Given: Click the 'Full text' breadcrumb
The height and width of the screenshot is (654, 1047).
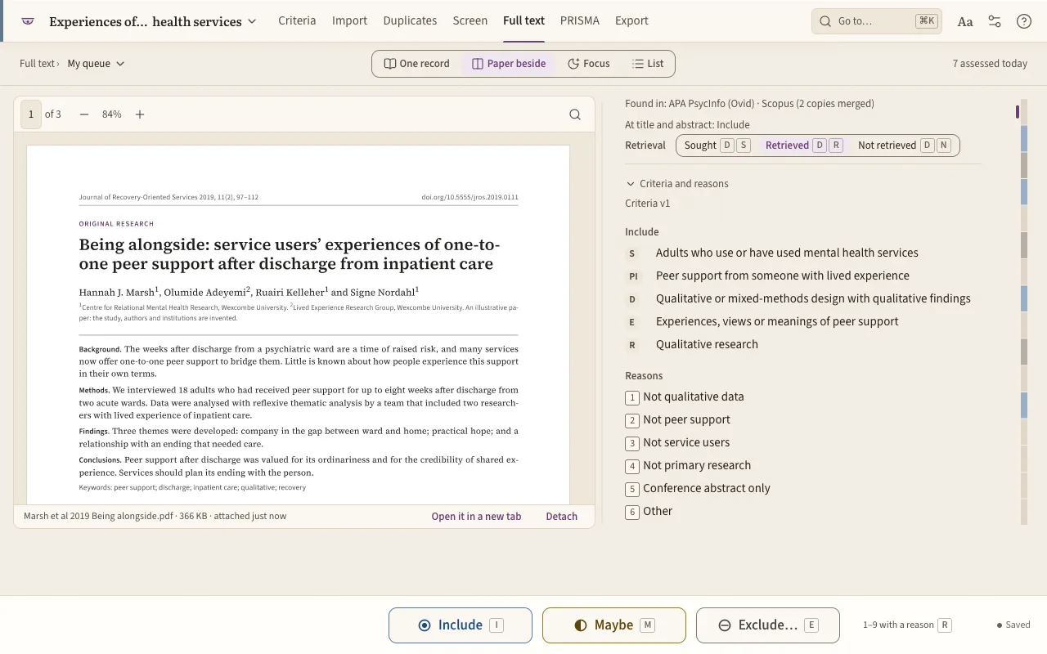Looking at the screenshot, I should point(38,63).
